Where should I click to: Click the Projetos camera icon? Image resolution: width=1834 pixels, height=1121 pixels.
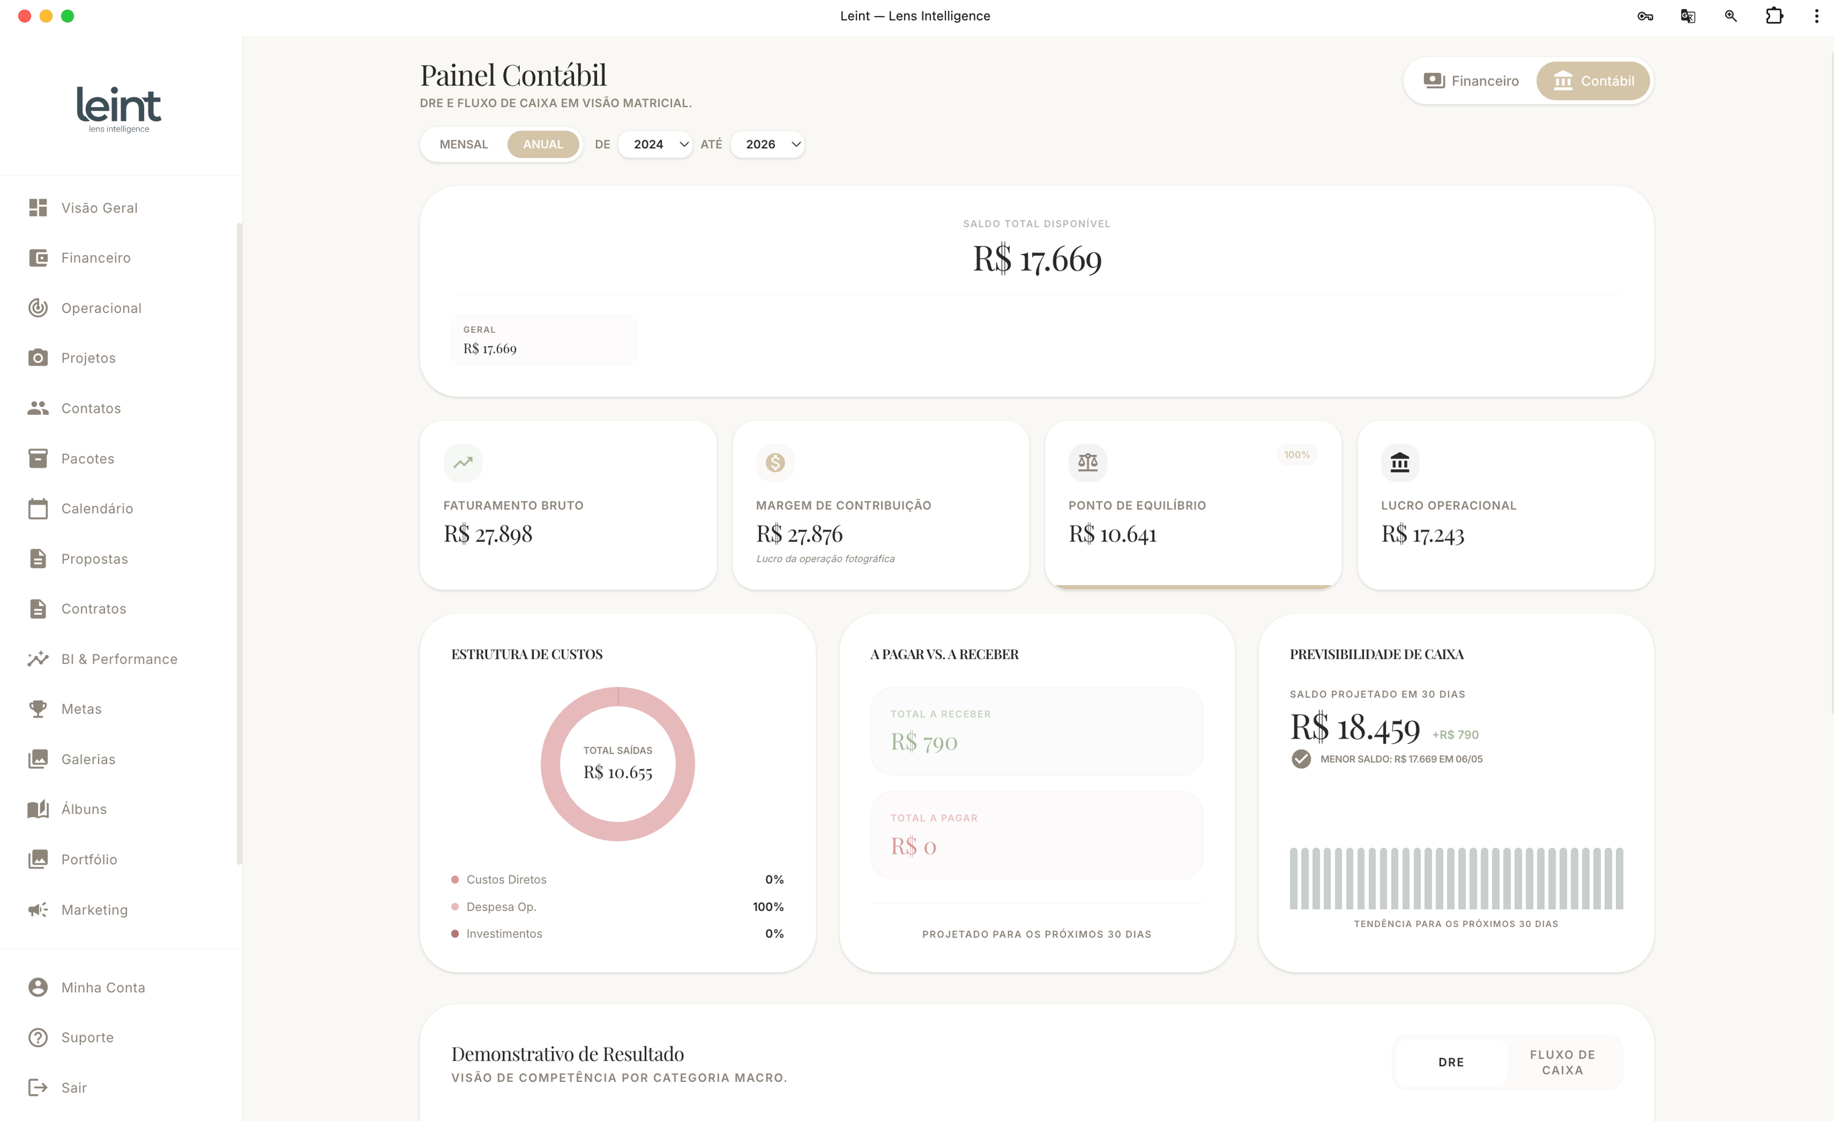pos(38,358)
